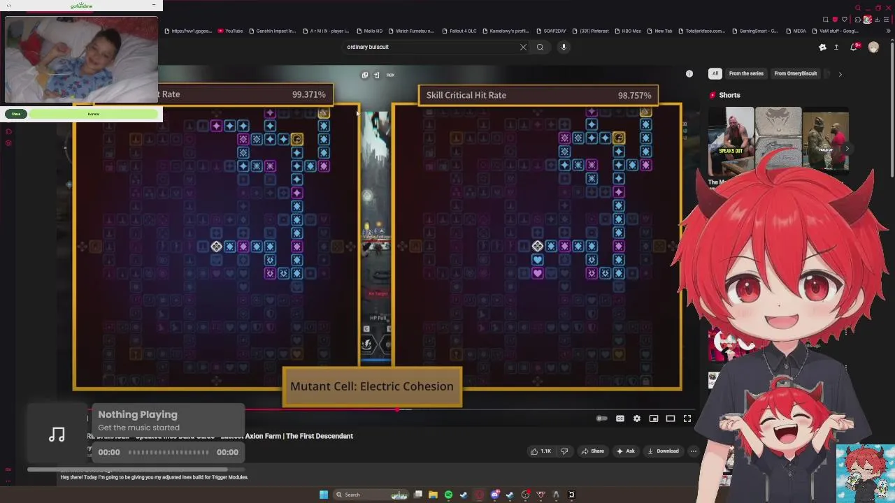Open browser downloads icon in toolbar
895x503 pixels.
pyautogui.click(x=877, y=20)
